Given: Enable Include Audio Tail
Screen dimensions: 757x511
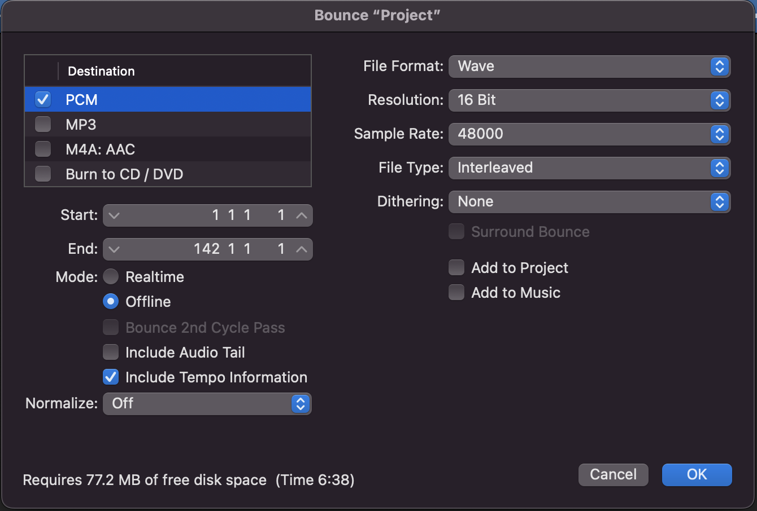Looking at the screenshot, I should (x=111, y=353).
